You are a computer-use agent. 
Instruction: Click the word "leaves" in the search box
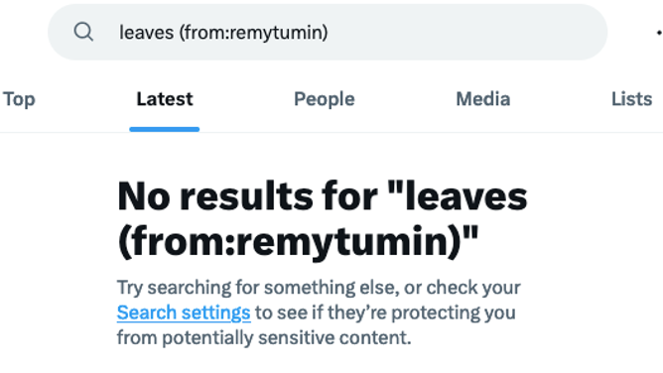pyautogui.click(x=146, y=33)
